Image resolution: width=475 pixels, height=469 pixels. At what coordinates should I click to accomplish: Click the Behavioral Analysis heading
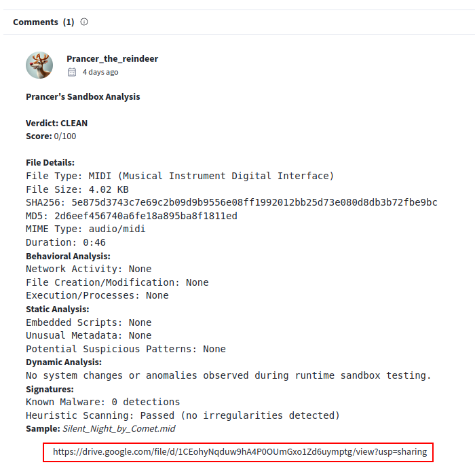point(68,256)
